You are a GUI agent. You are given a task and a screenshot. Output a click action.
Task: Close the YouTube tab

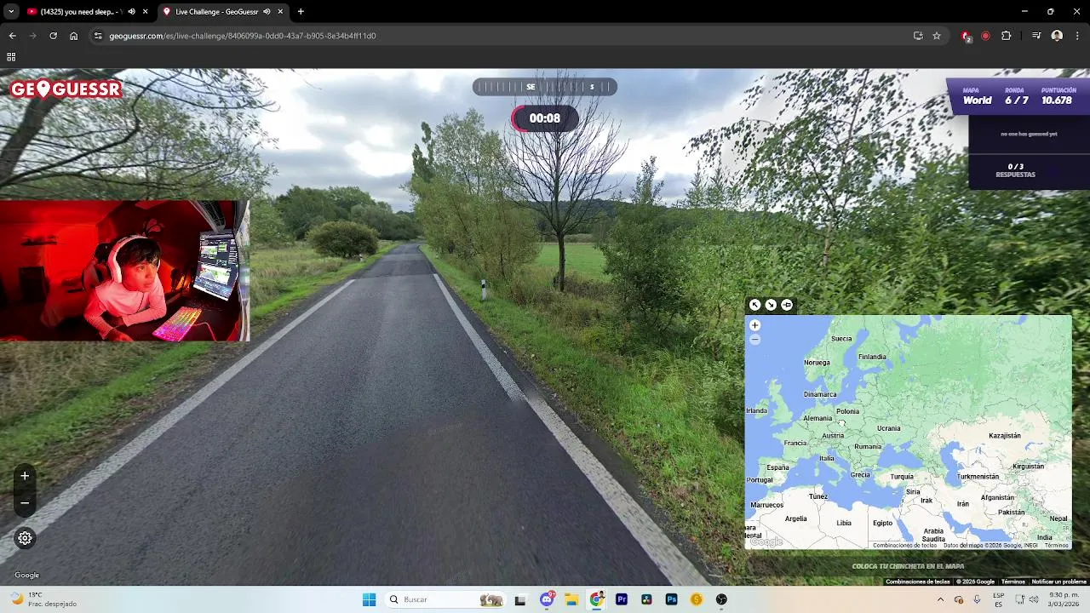click(x=146, y=12)
